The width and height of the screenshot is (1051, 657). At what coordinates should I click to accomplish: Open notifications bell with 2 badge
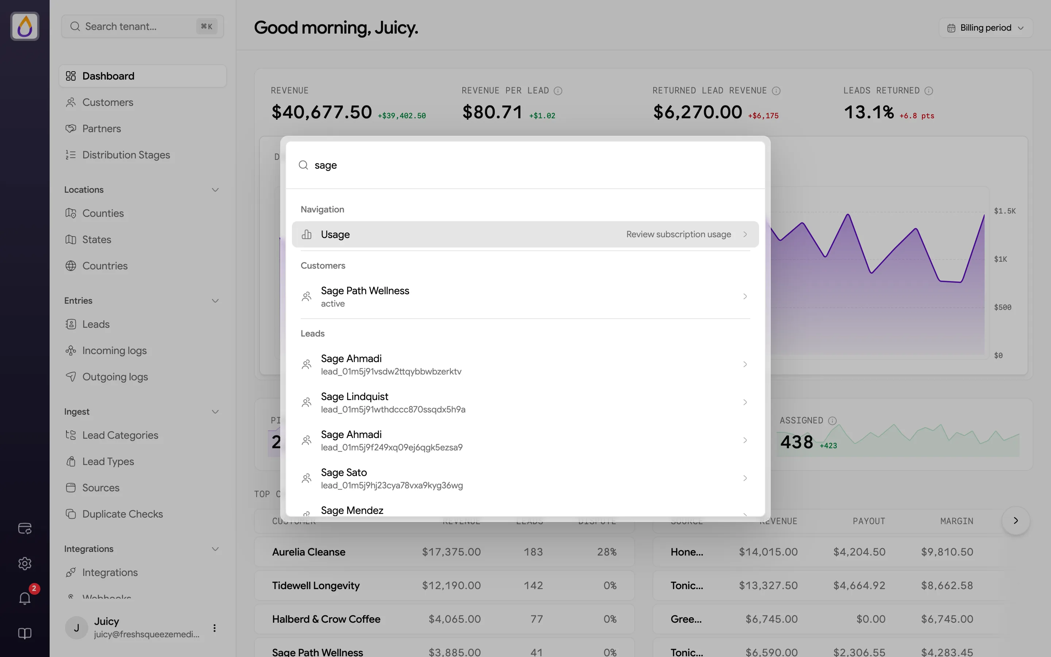tap(25, 598)
